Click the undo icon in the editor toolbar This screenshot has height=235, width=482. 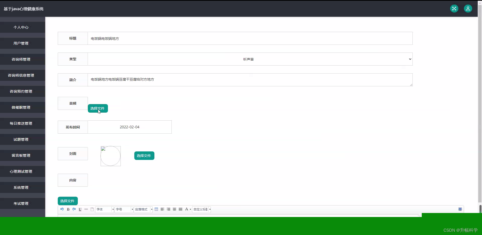62,209
